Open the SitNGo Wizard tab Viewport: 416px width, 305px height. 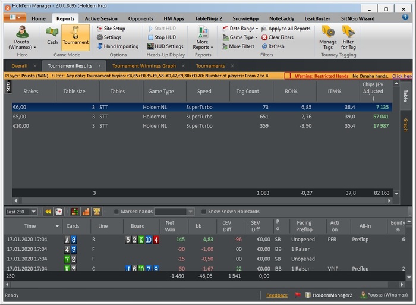(x=358, y=18)
